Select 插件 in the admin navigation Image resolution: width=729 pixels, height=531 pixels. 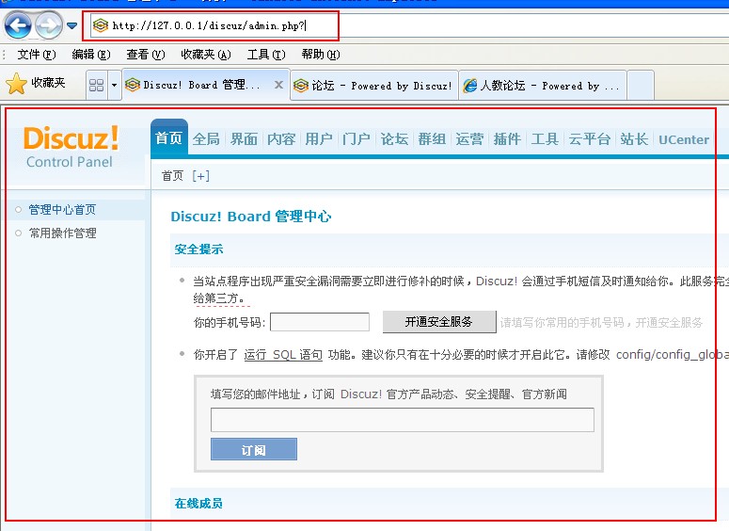pos(507,139)
